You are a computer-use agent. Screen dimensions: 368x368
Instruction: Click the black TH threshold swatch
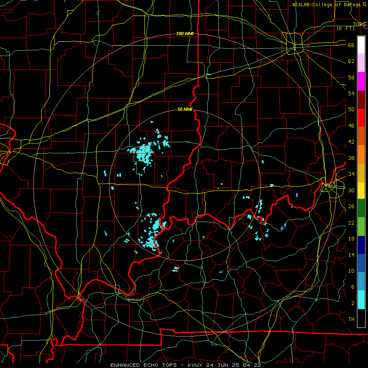361,318
